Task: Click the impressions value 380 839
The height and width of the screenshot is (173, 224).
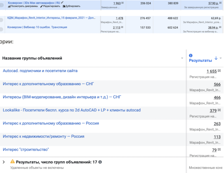Action: pos(173,3)
